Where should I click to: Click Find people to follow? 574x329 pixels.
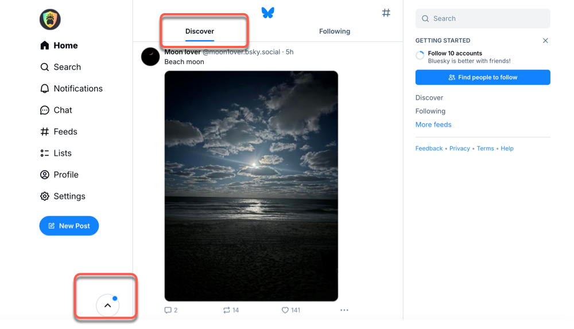coord(483,77)
